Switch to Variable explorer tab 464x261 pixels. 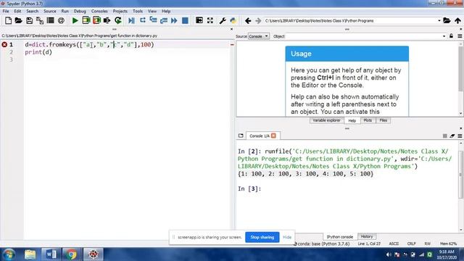(326, 120)
